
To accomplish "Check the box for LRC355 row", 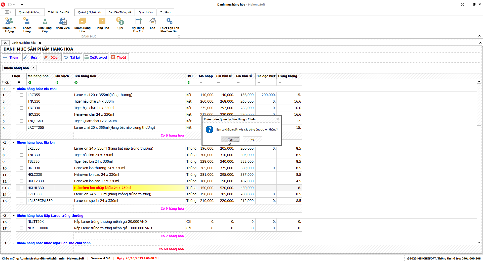I will [21, 95].
